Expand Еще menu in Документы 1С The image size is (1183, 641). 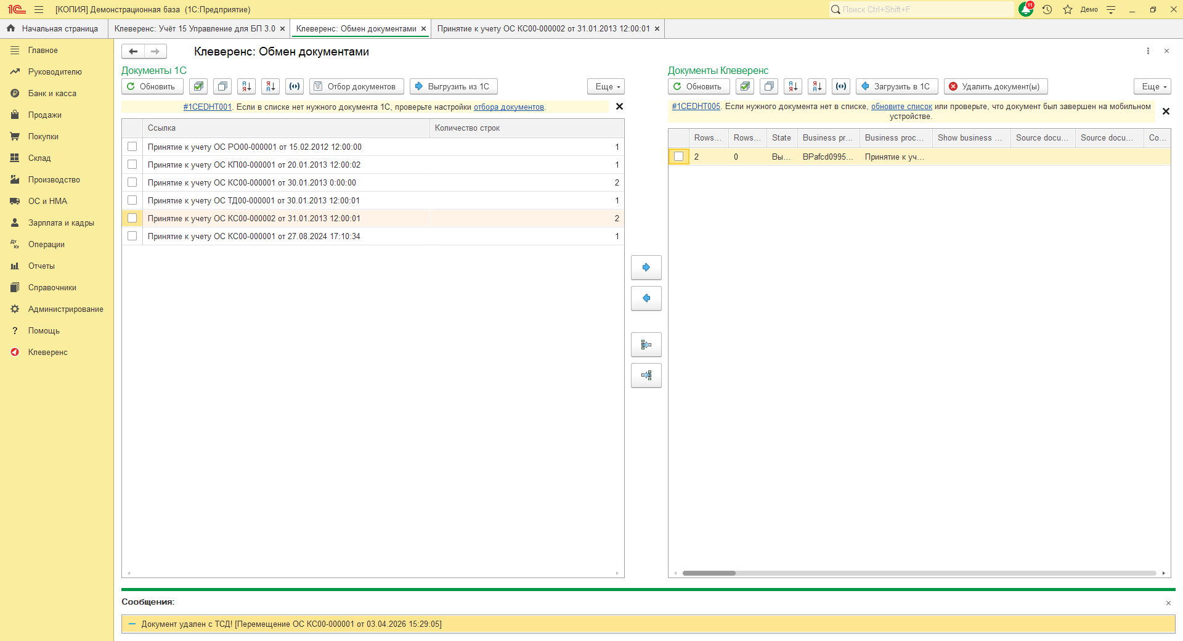[606, 86]
